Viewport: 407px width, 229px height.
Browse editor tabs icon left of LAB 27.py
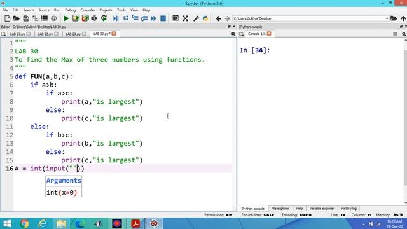[x=3, y=34]
